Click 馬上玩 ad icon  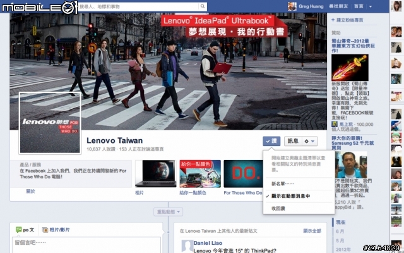click(334, 124)
